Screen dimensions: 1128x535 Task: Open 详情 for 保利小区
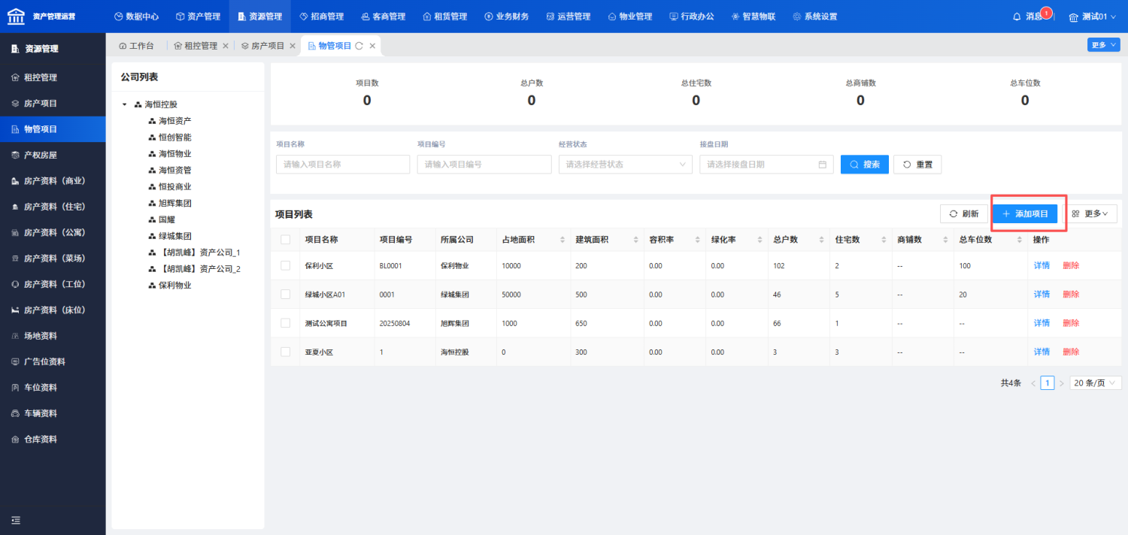tap(1042, 266)
